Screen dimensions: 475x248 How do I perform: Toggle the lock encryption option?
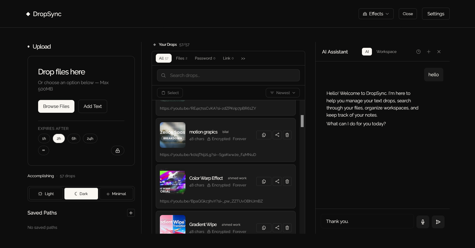tap(118, 151)
